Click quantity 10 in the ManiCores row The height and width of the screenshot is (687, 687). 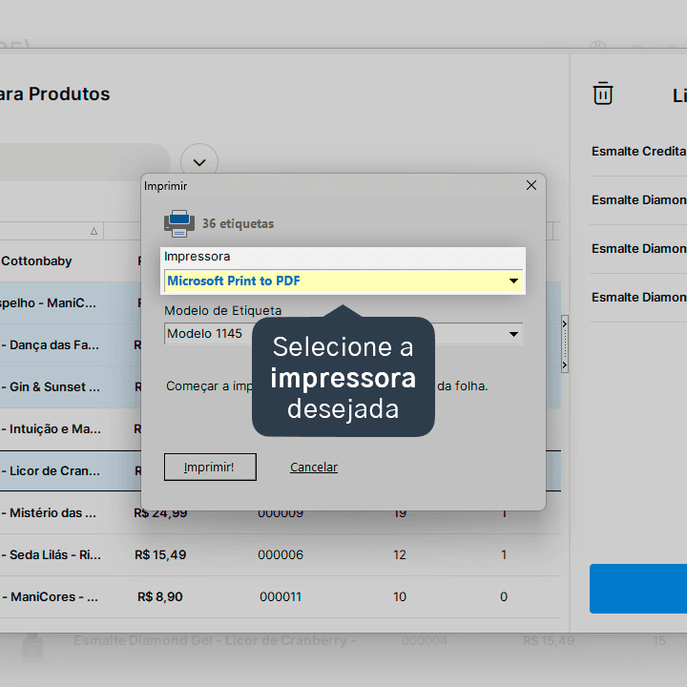[x=400, y=597]
